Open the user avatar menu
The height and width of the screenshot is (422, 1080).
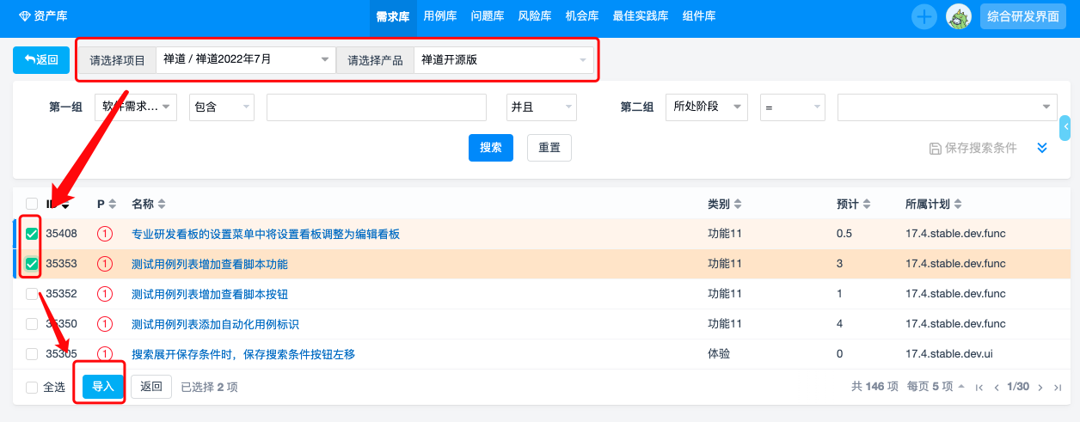tap(958, 16)
